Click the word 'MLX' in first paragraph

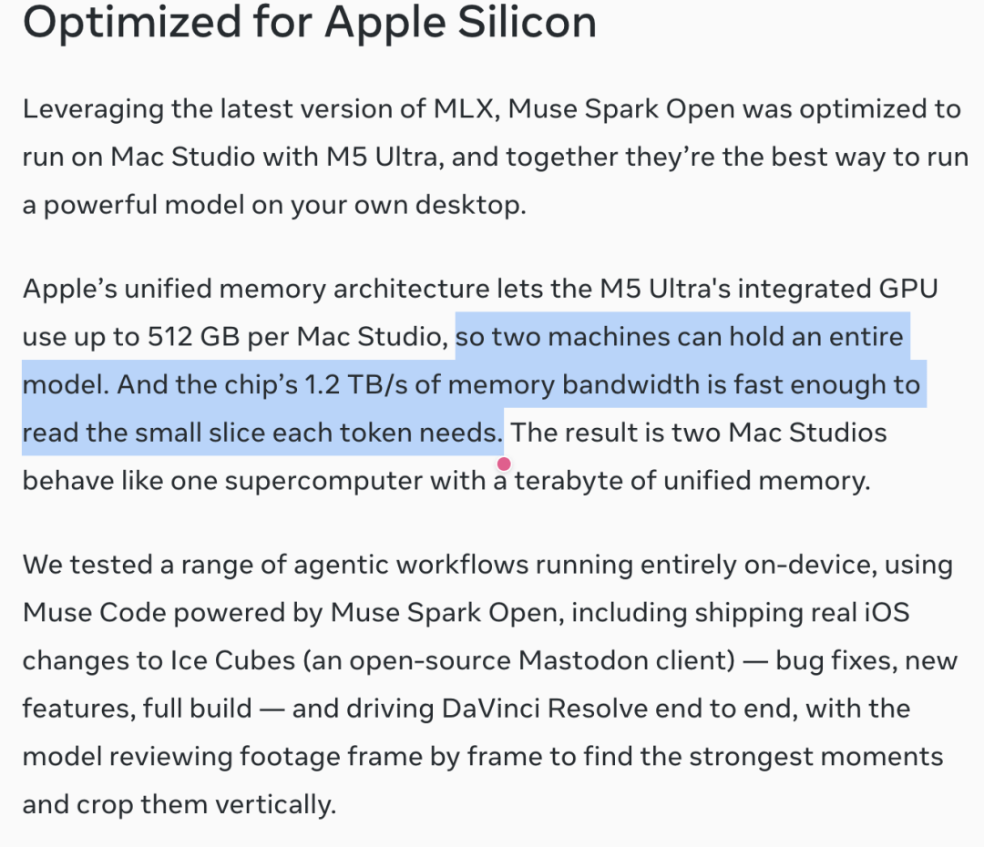click(x=465, y=108)
